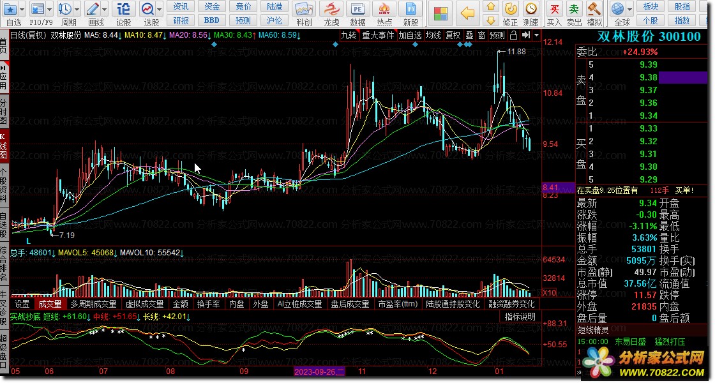The image size is (715, 383).
Task: Open the 设置 settings tab
Action: click(22, 304)
